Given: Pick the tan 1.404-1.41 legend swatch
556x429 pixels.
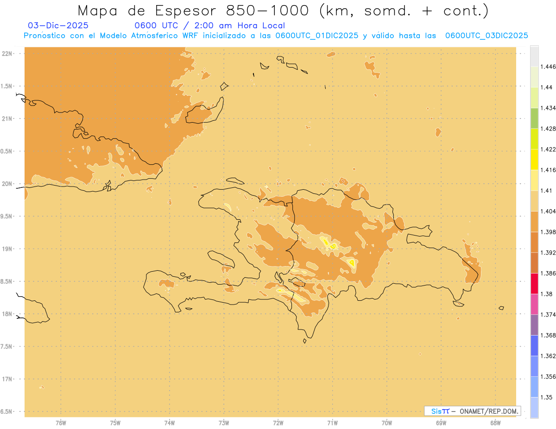Looking at the screenshot, I should pos(534,201).
